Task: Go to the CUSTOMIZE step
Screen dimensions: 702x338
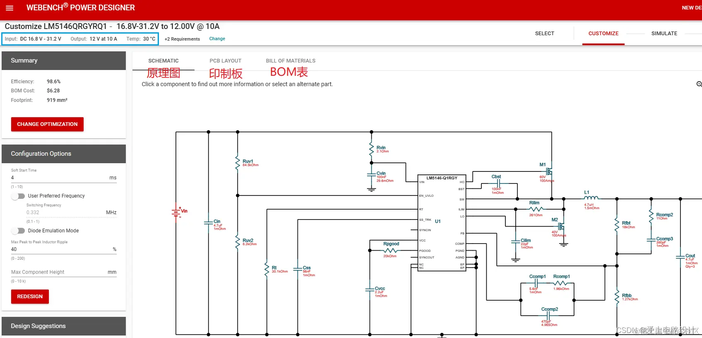Action: [x=603, y=34]
